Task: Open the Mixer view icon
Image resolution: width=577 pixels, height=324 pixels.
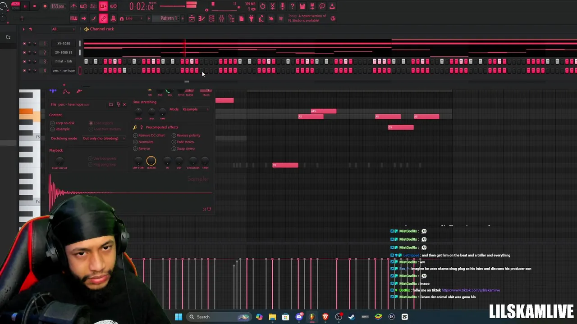Action: 221,18
